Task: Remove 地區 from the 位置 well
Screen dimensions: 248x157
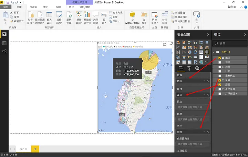Action: click(x=208, y=81)
